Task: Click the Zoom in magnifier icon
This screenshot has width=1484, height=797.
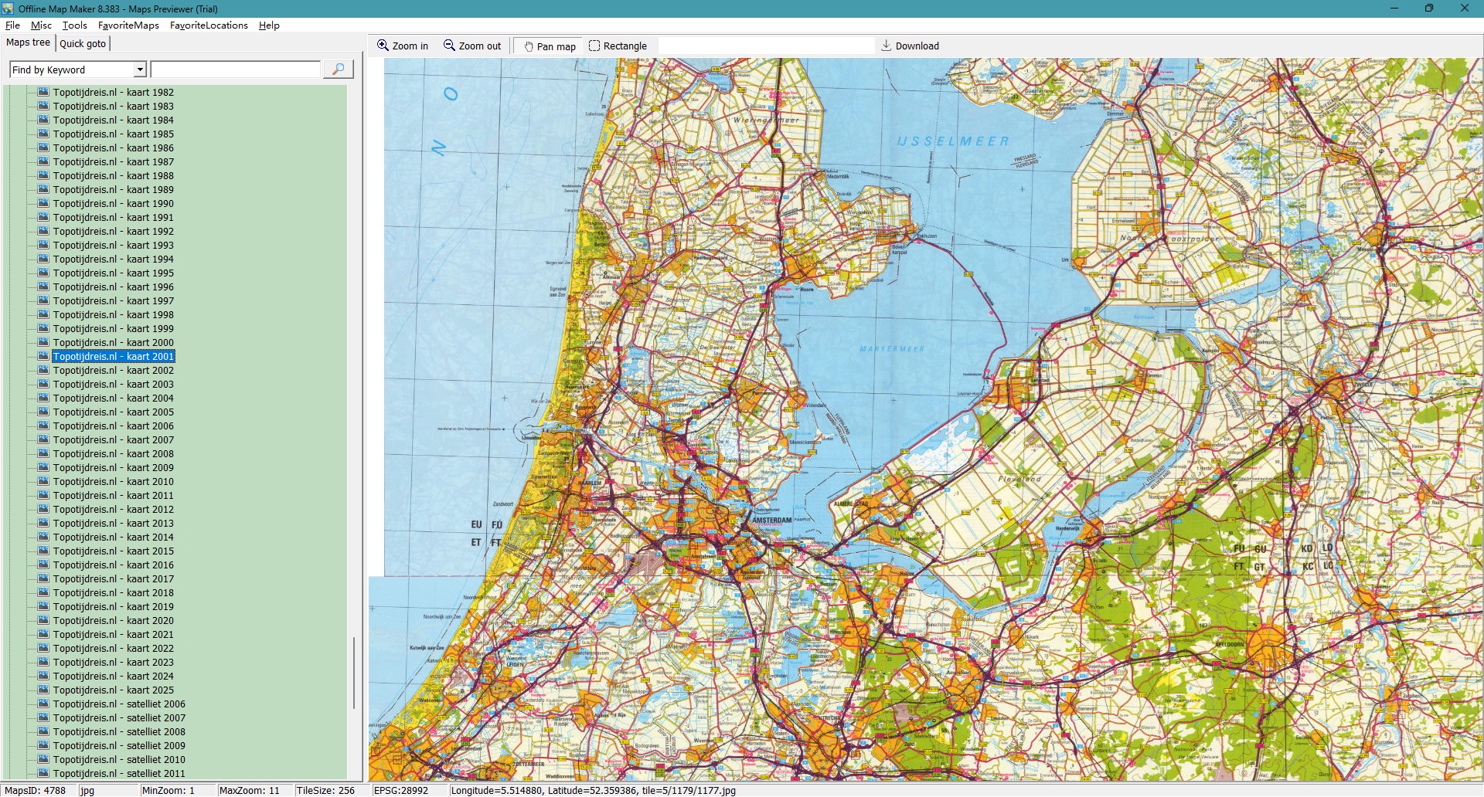Action: coord(383,46)
